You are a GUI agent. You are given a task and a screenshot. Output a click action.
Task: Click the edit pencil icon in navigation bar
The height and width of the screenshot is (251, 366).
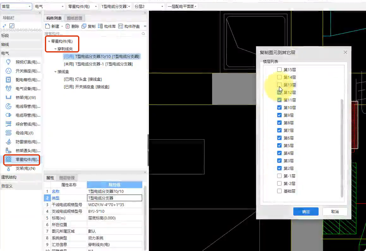(12, 26)
